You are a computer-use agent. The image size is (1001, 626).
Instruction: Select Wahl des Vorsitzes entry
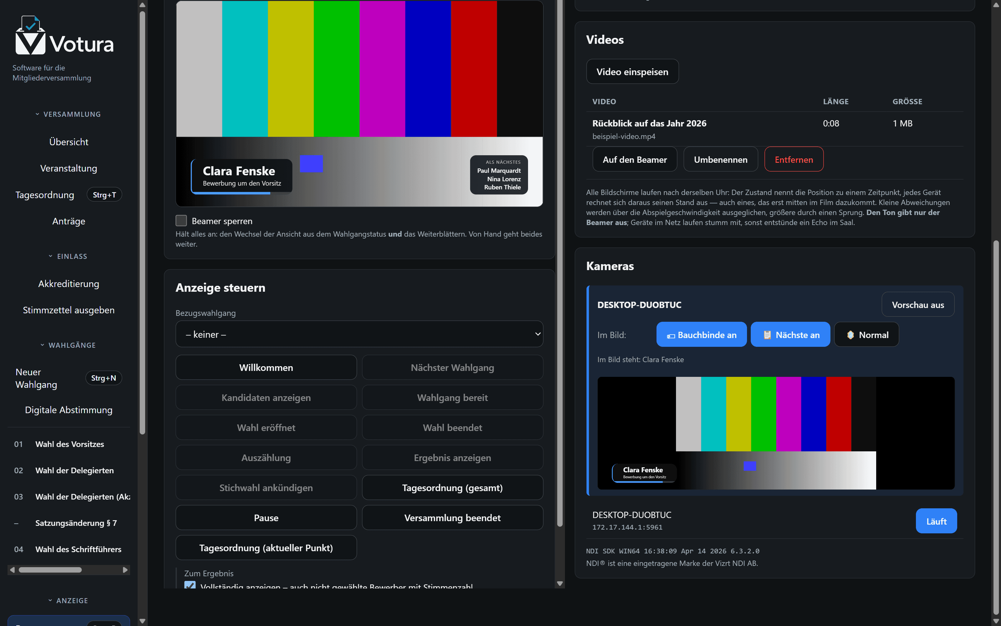pyautogui.click(x=69, y=444)
